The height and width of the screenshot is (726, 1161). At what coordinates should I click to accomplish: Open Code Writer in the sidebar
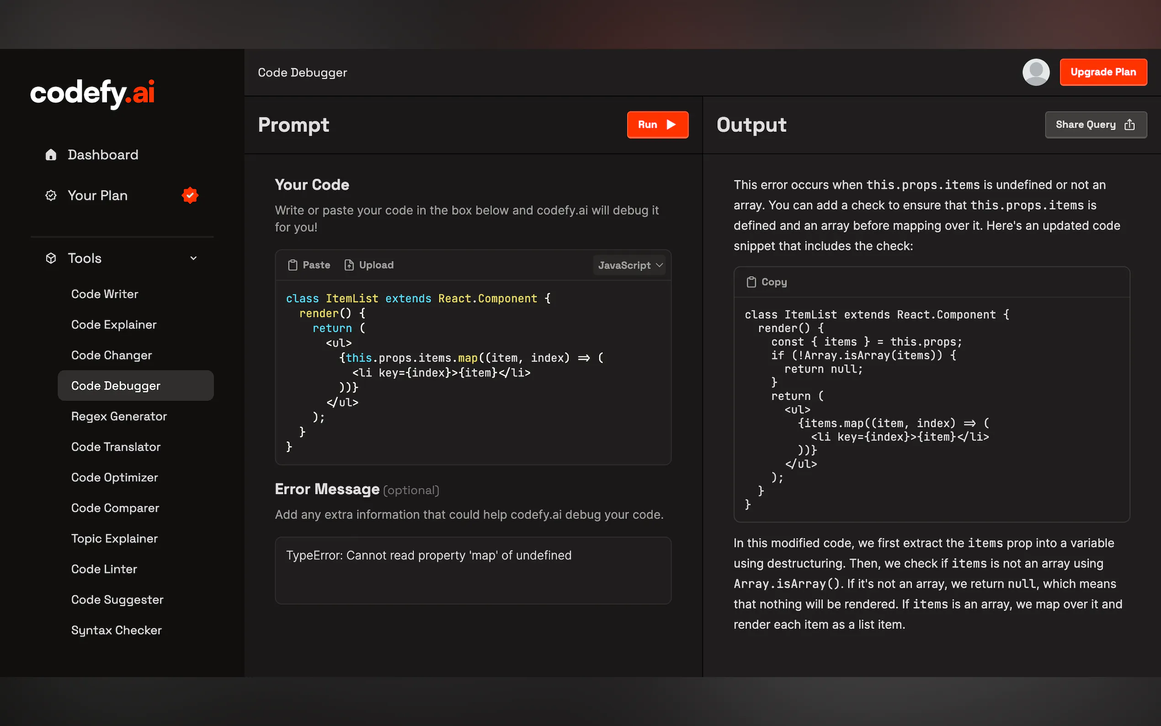click(105, 294)
